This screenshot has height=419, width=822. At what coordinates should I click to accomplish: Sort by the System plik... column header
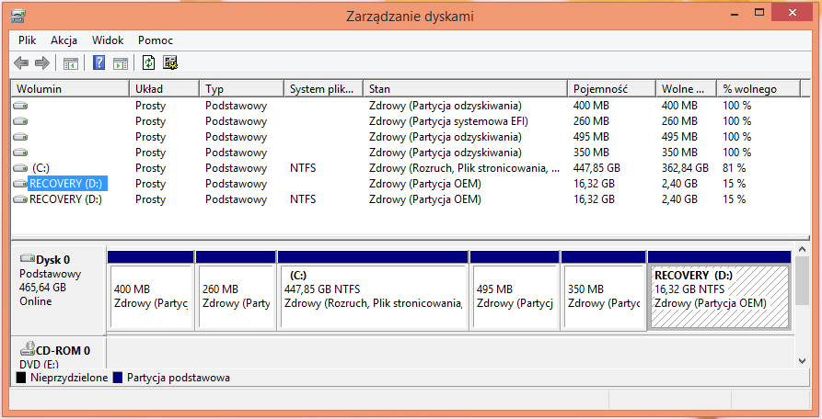click(x=323, y=89)
